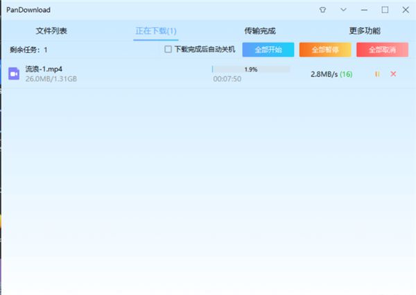Close the PanDownload window
The height and width of the screenshot is (295, 416).
[406, 10]
